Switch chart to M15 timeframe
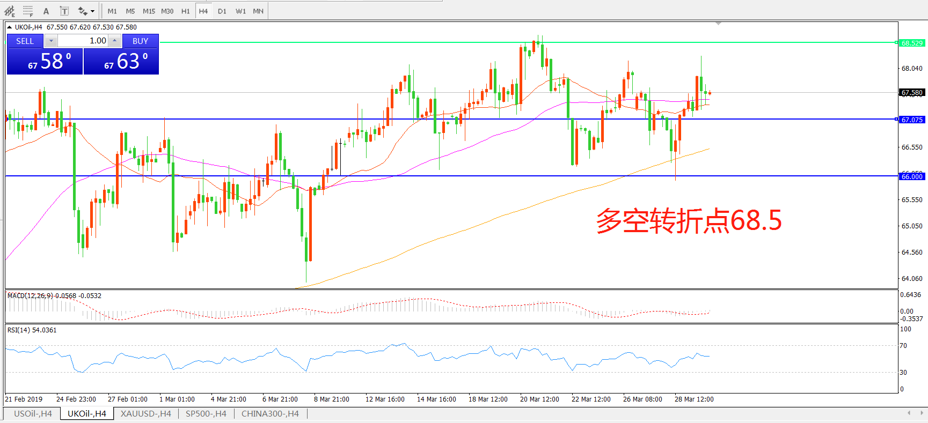Image resolution: width=928 pixels, height=423 pixels. 149,11
